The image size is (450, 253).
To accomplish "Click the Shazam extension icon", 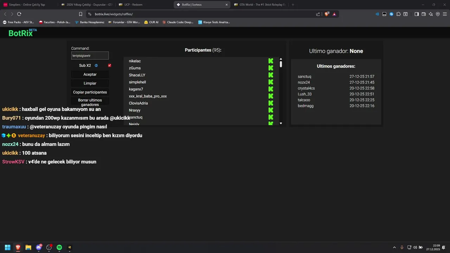I will pyautogui.click(x=391, y=14).
